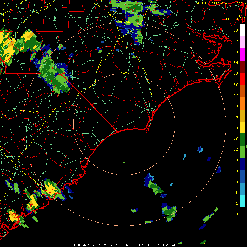This screenshot has height=247, width=247.
Task: Select the 50 legend value
Action: pyautogui.click(x=236, y=73)
